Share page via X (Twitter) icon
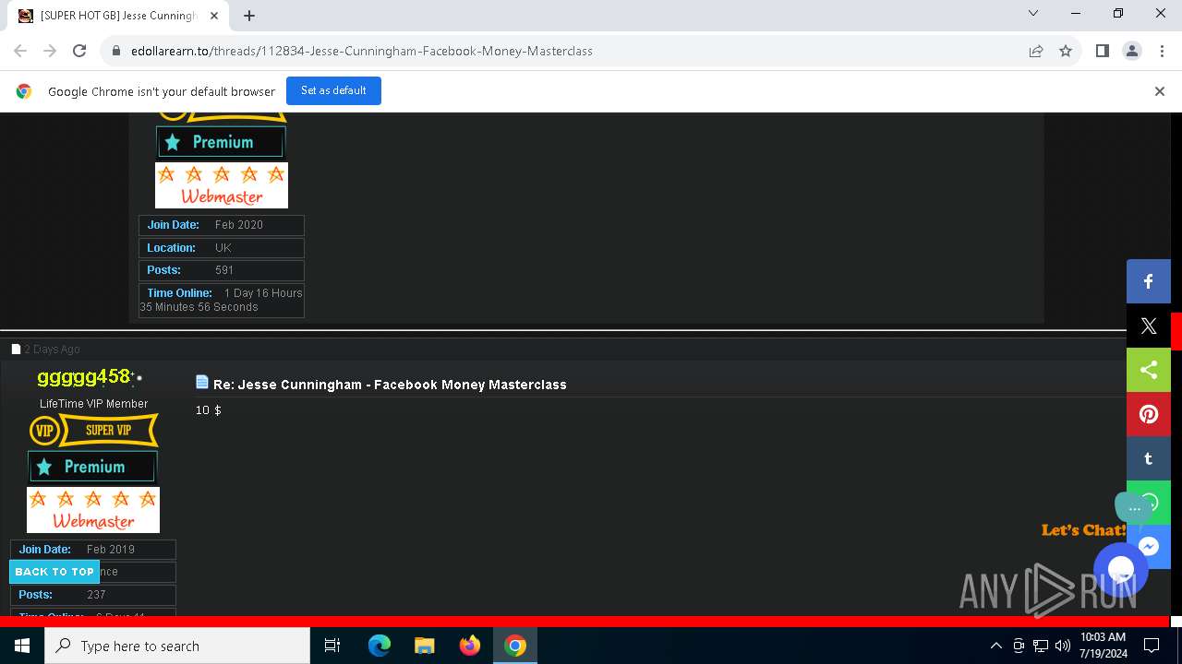Viewport: 1182px width, 664px height. (1148, 326)
